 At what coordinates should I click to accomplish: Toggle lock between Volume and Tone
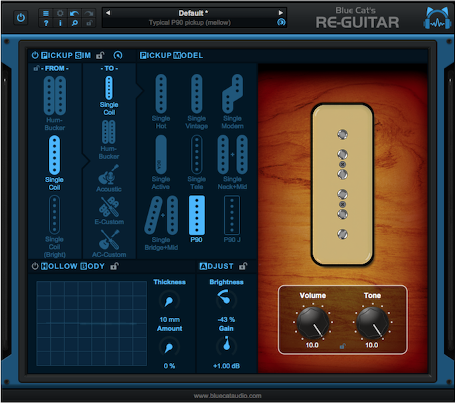pyautogui.click(x=343, y=346)
